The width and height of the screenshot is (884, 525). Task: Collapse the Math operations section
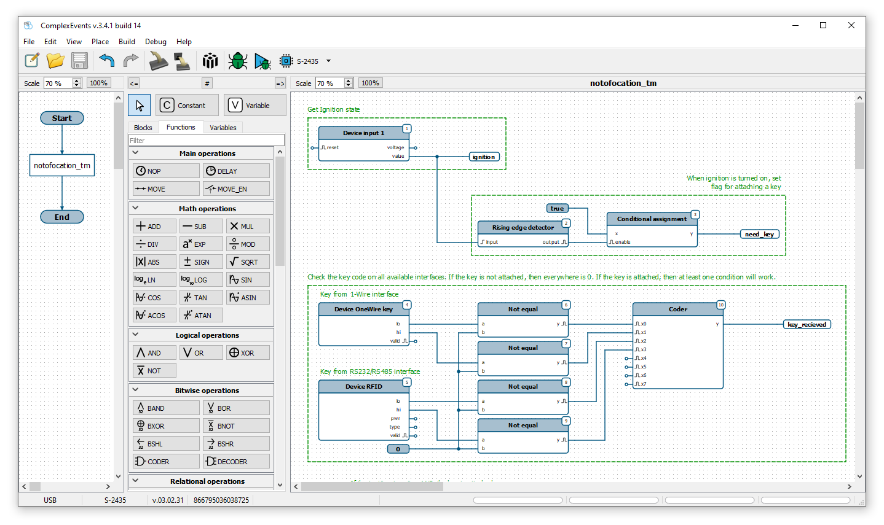pos(136,208)
